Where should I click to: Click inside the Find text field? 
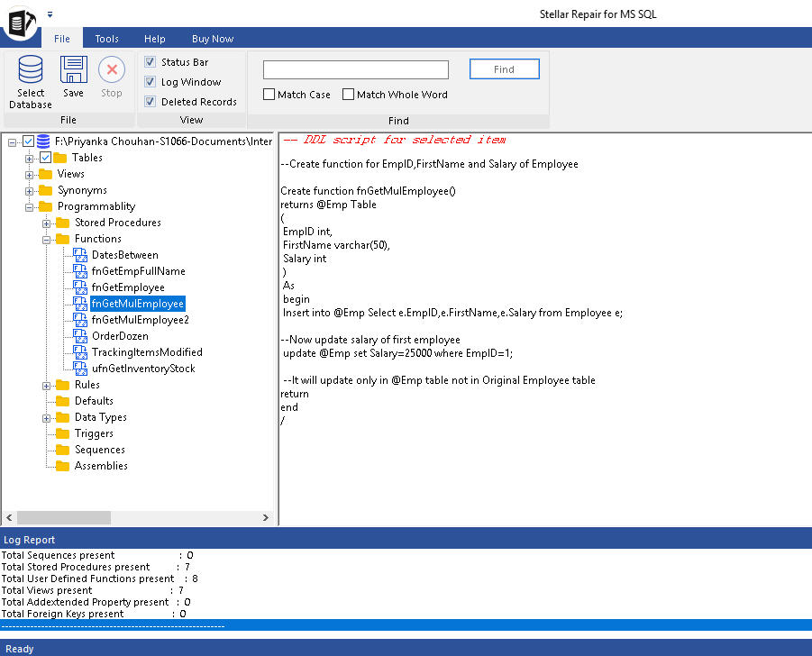(356, 69)
